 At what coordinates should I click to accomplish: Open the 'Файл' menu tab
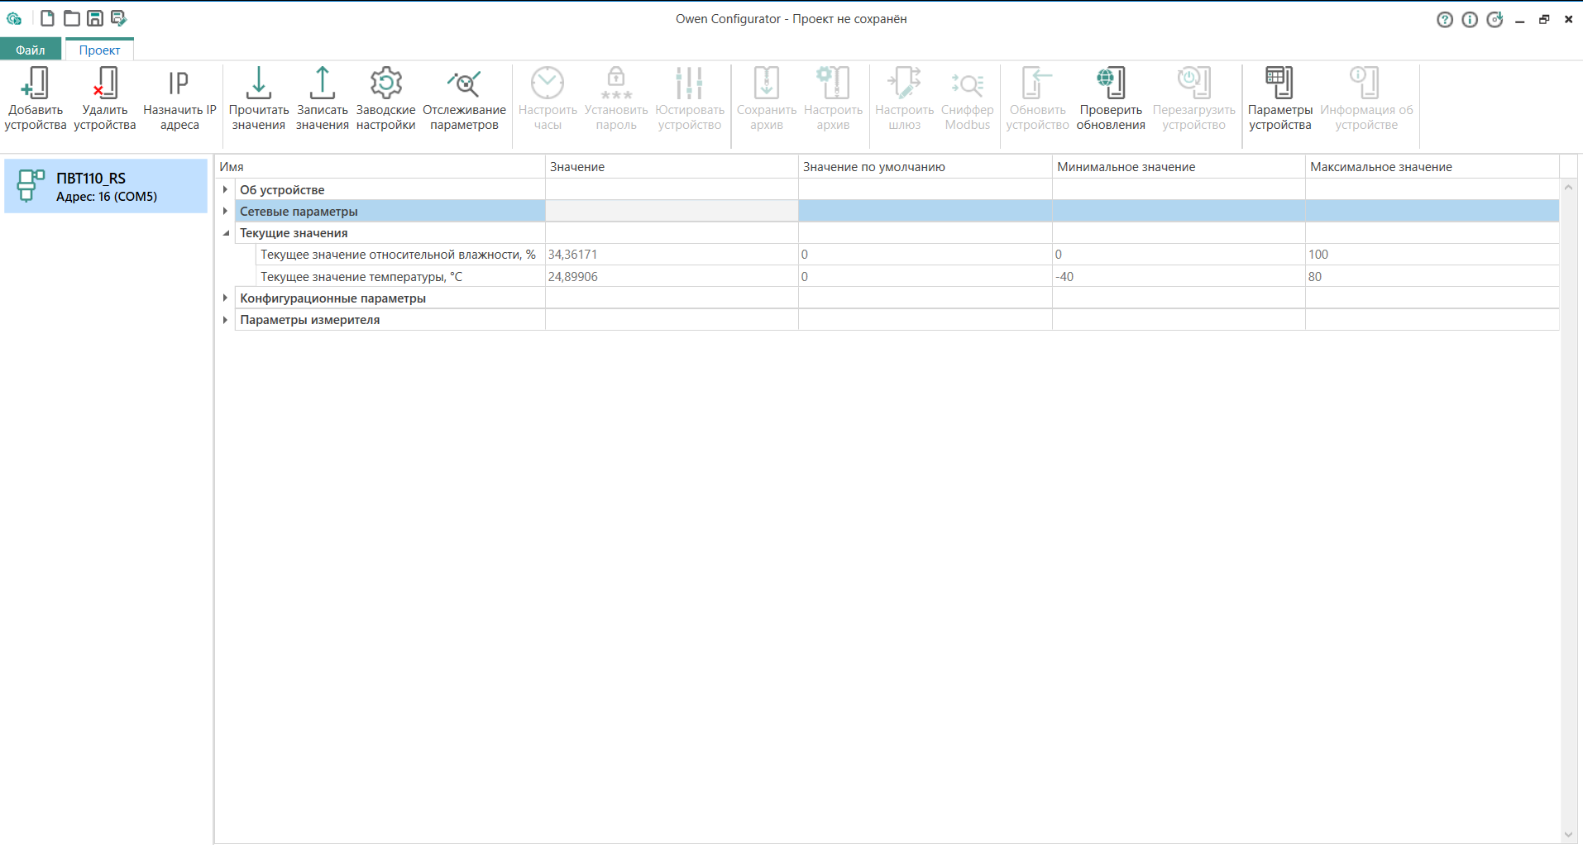pyautogui.click(x=31, y=50)
